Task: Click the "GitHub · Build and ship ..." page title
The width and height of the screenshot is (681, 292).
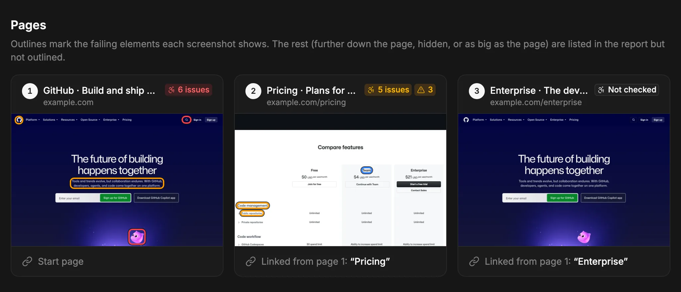Action: [x=99, y=90]
